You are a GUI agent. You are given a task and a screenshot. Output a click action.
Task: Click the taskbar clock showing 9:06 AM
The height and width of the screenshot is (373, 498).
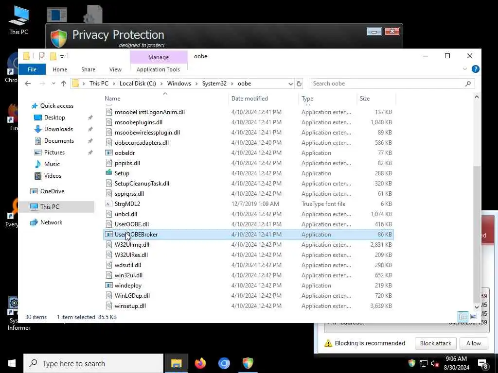point(456,363)
